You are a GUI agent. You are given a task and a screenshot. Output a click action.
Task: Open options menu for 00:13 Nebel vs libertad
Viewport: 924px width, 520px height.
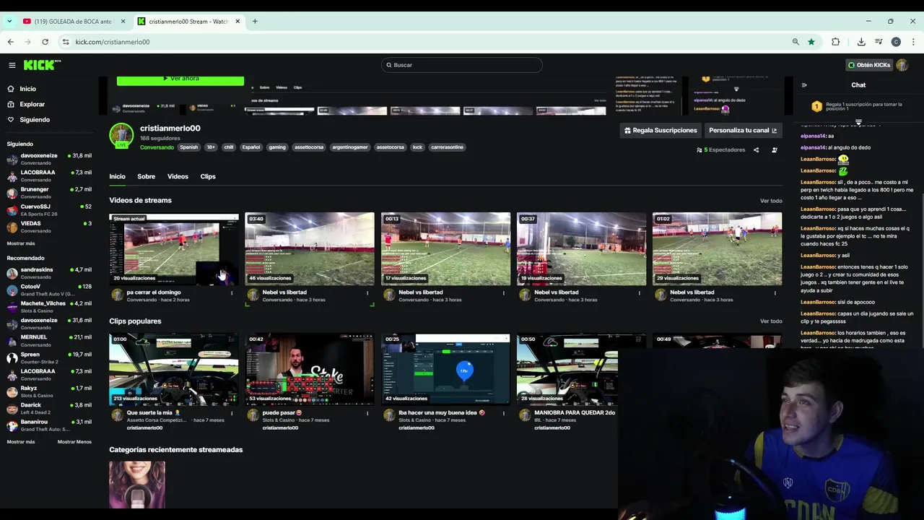503,292
